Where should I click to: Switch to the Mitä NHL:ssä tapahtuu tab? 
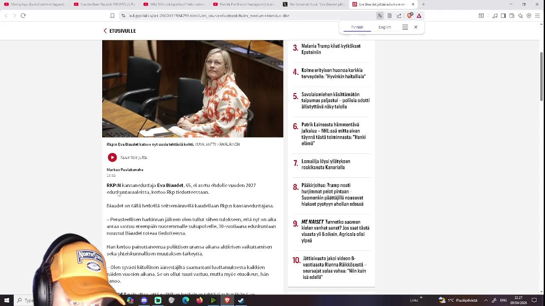174,4
